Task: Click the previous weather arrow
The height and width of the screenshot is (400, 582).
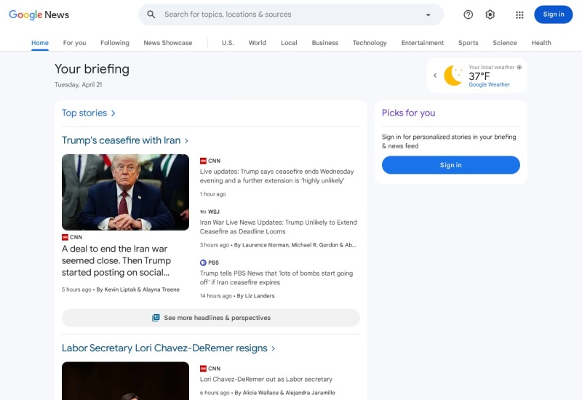Action: pyautogui.click(x=435, y=76)
